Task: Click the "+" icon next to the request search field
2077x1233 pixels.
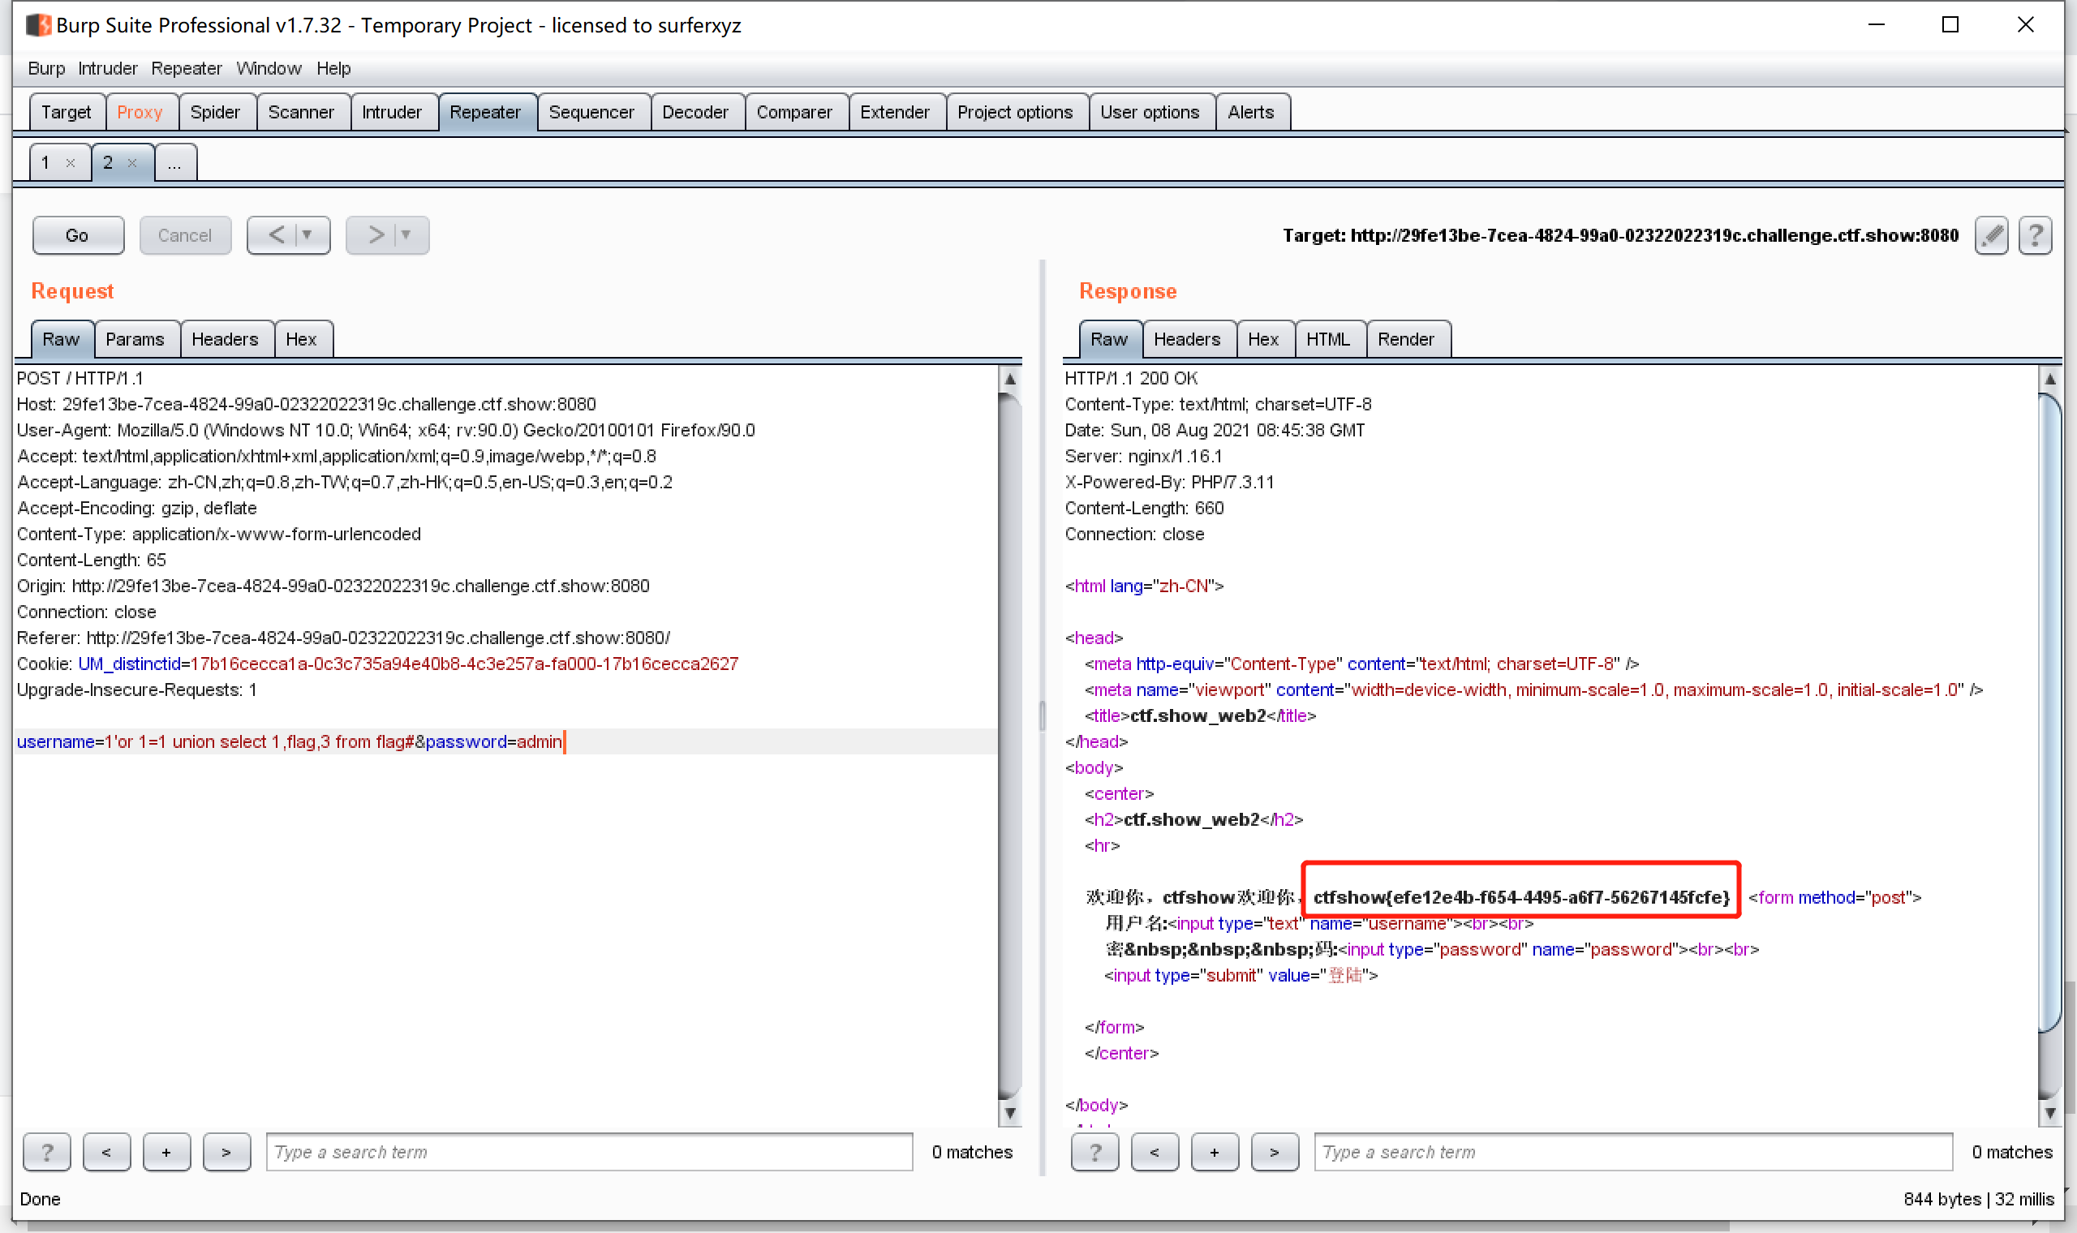Action: 166,1152
